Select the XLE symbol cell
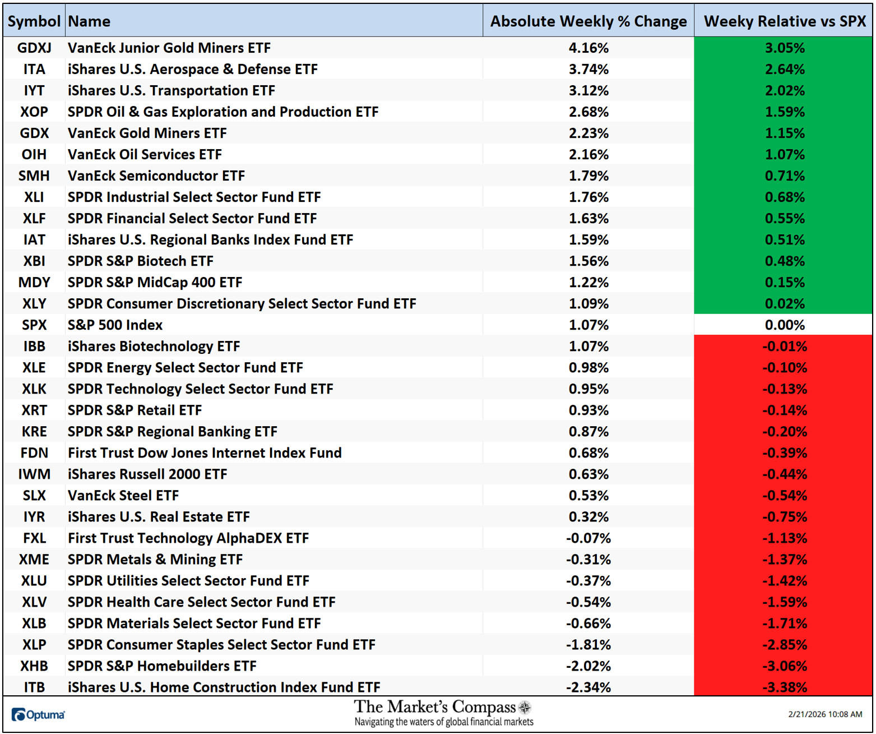This screenshot has width=876, height=734. [x=34, y=367]
